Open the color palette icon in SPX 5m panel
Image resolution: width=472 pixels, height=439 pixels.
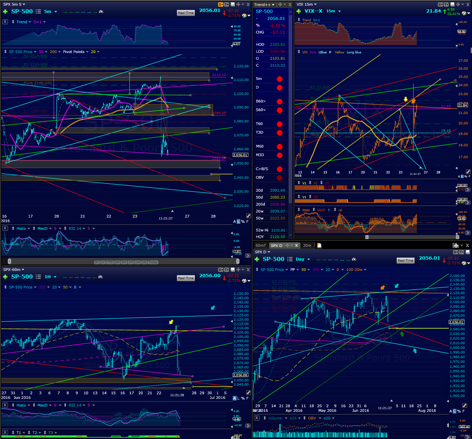(x=244, y=15)
